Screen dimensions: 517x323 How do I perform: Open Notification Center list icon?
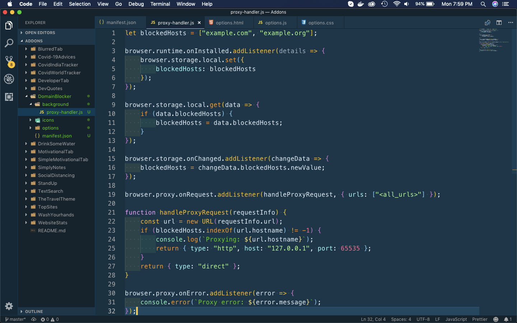point(506,4)
